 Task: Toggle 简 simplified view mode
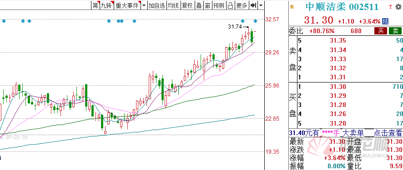click(96, 5)
